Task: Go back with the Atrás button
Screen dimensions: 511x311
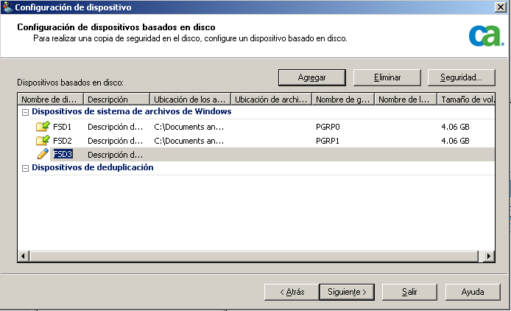Action: click(292, 292)
